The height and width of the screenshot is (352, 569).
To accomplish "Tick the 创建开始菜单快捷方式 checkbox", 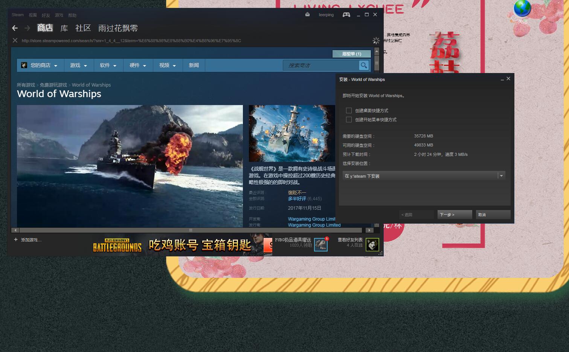I will [349, 119].
